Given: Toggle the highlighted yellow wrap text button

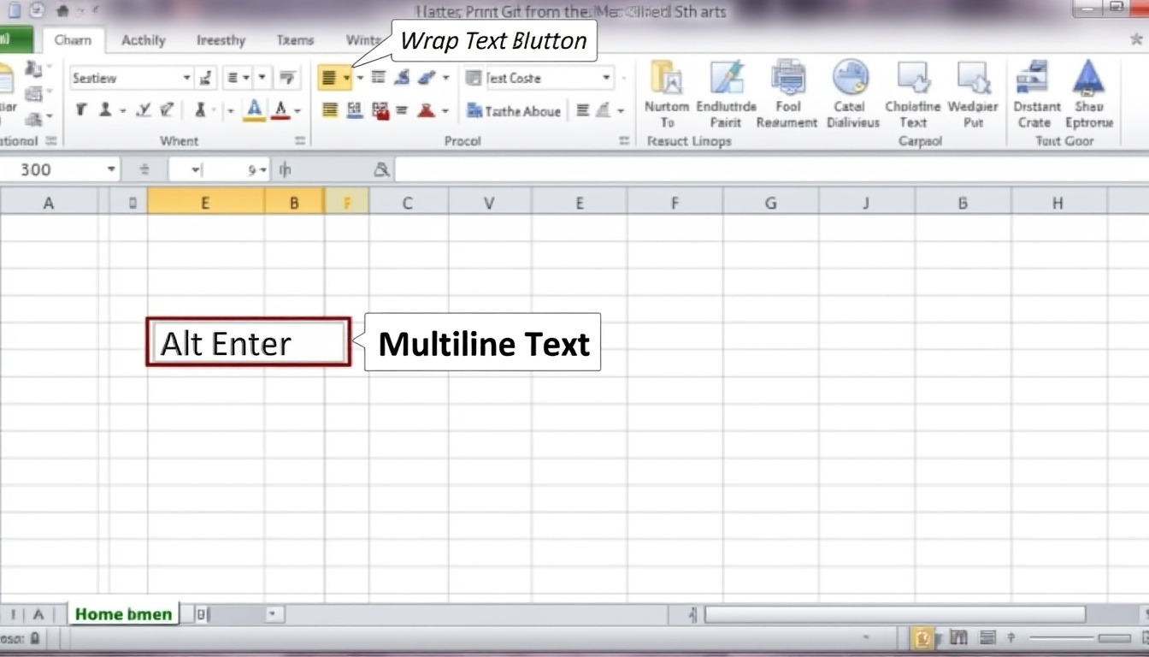Looking at the screenshot, I should click(x=329, y=78).
